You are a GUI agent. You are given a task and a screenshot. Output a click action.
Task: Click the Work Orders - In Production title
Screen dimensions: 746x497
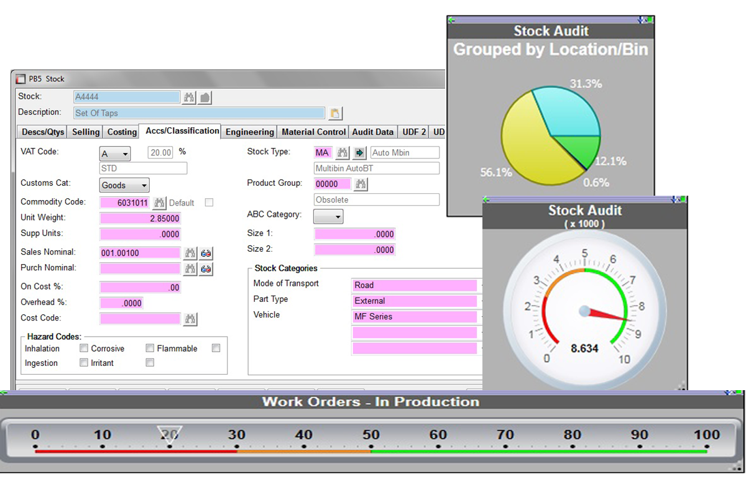[x=371, y=401]
